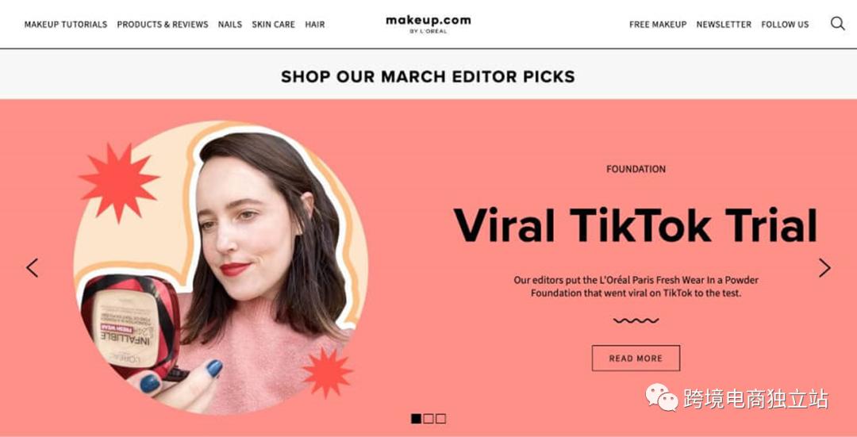Click the Read More button
857x437 pixels.
636,358
